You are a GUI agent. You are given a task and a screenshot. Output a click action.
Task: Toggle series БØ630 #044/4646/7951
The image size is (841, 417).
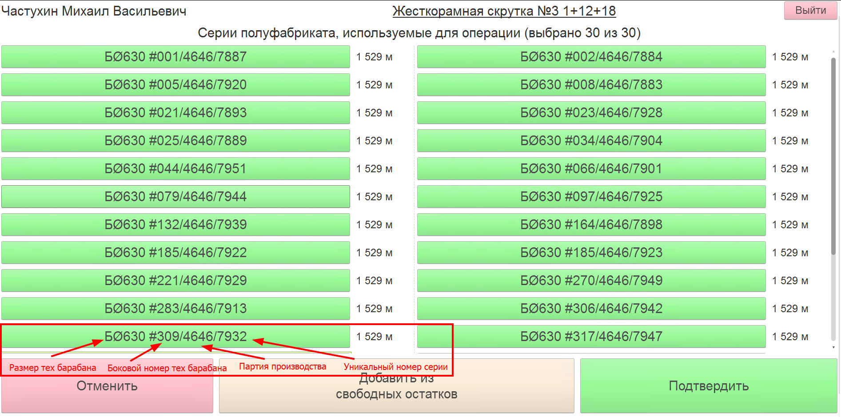point(175,168)
